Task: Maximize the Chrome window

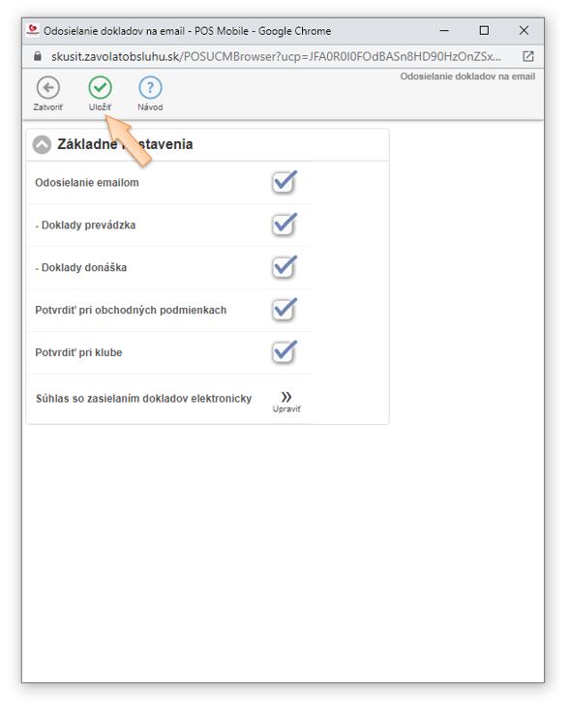Action: tap(484, 30)
